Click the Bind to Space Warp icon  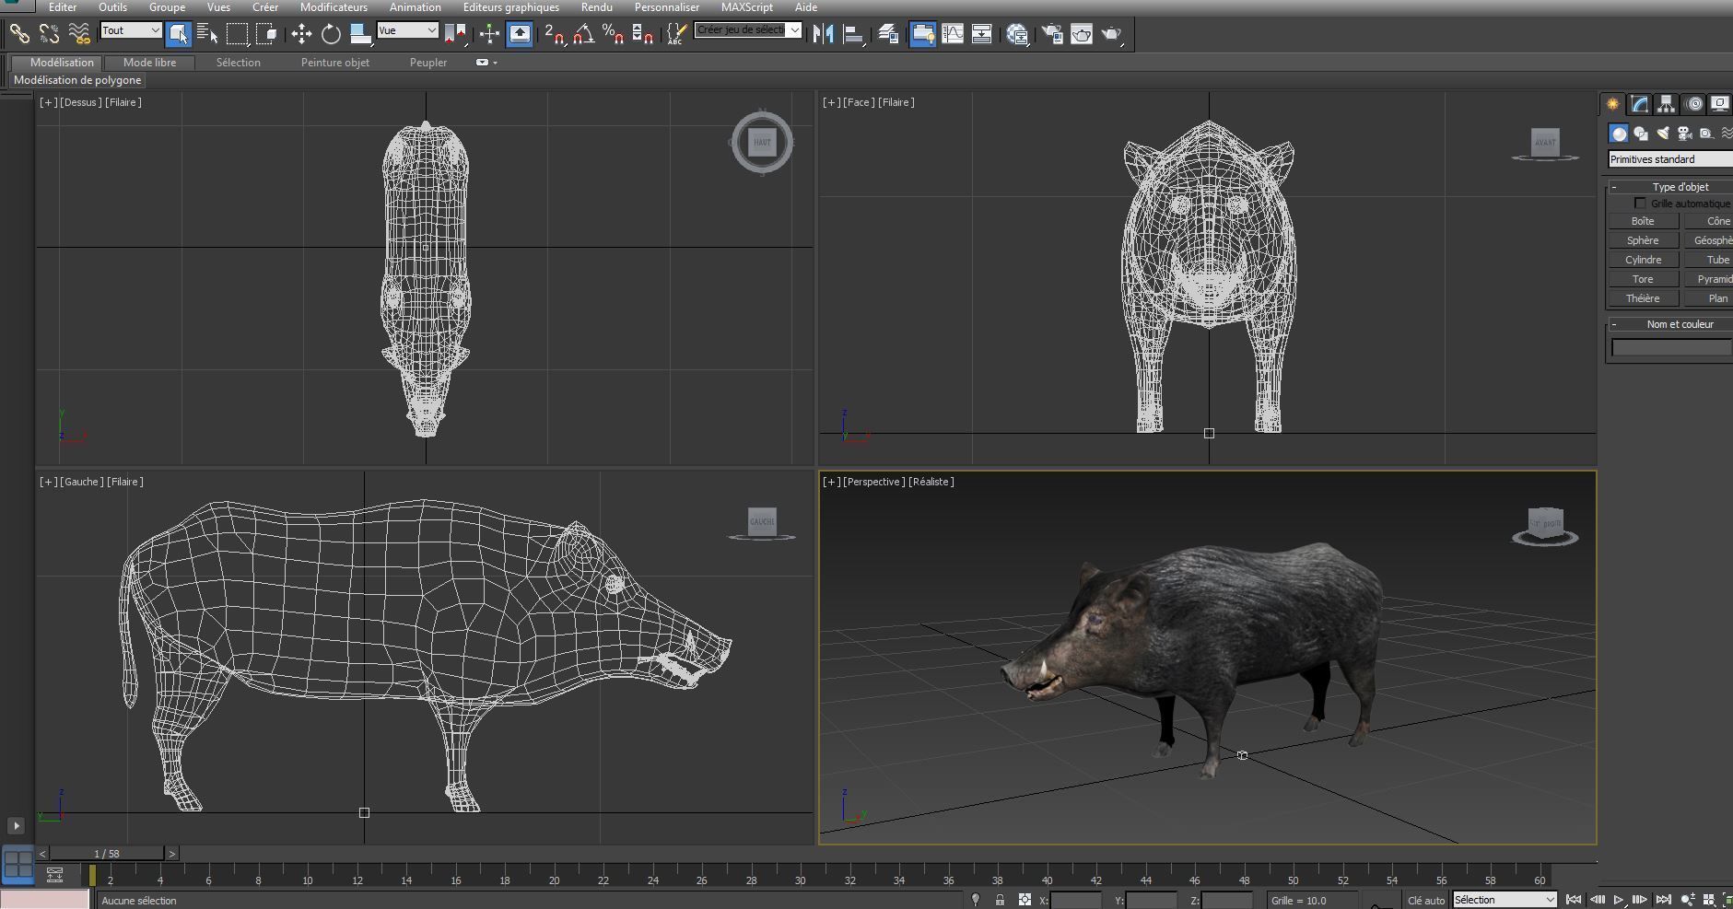tap(79, 34)
